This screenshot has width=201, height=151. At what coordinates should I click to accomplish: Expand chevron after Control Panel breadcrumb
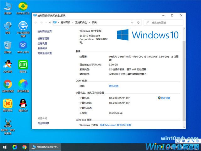73,23
